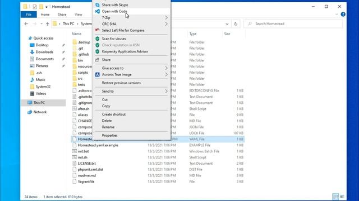Select This PC in navigation pane
Viewport: 359px width, 201px height.
coord(44,103)
